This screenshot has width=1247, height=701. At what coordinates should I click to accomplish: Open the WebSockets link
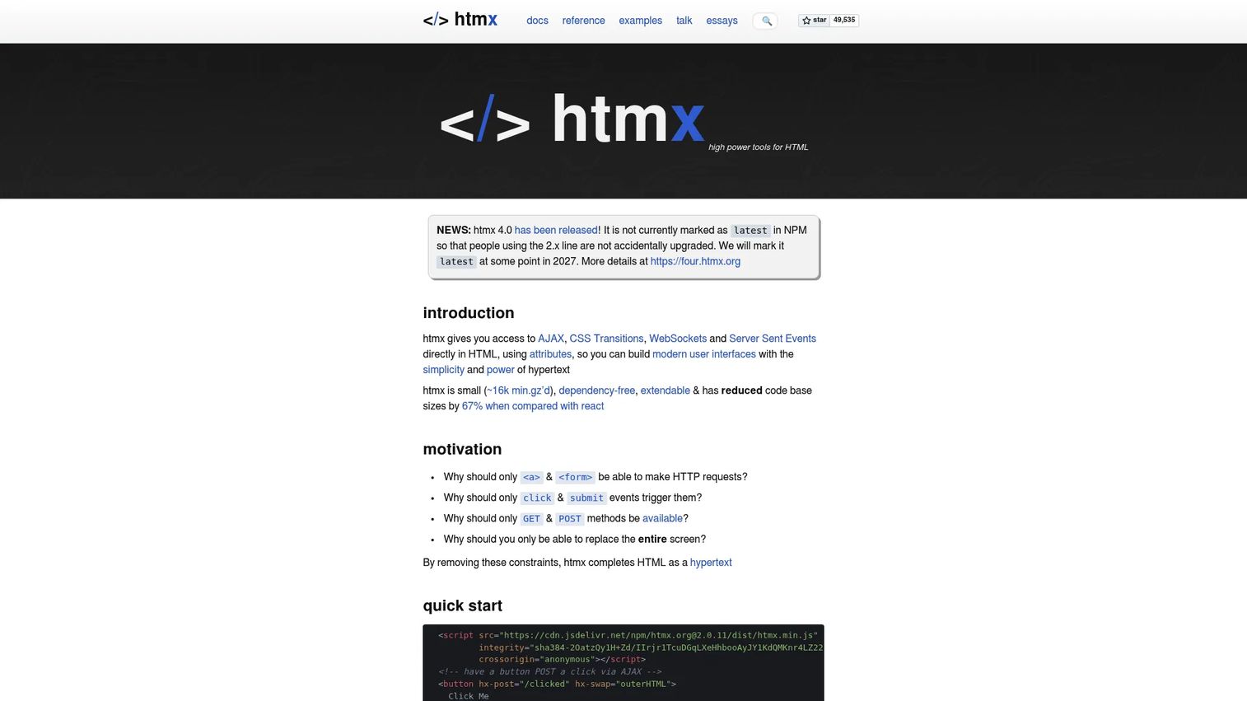678,339
